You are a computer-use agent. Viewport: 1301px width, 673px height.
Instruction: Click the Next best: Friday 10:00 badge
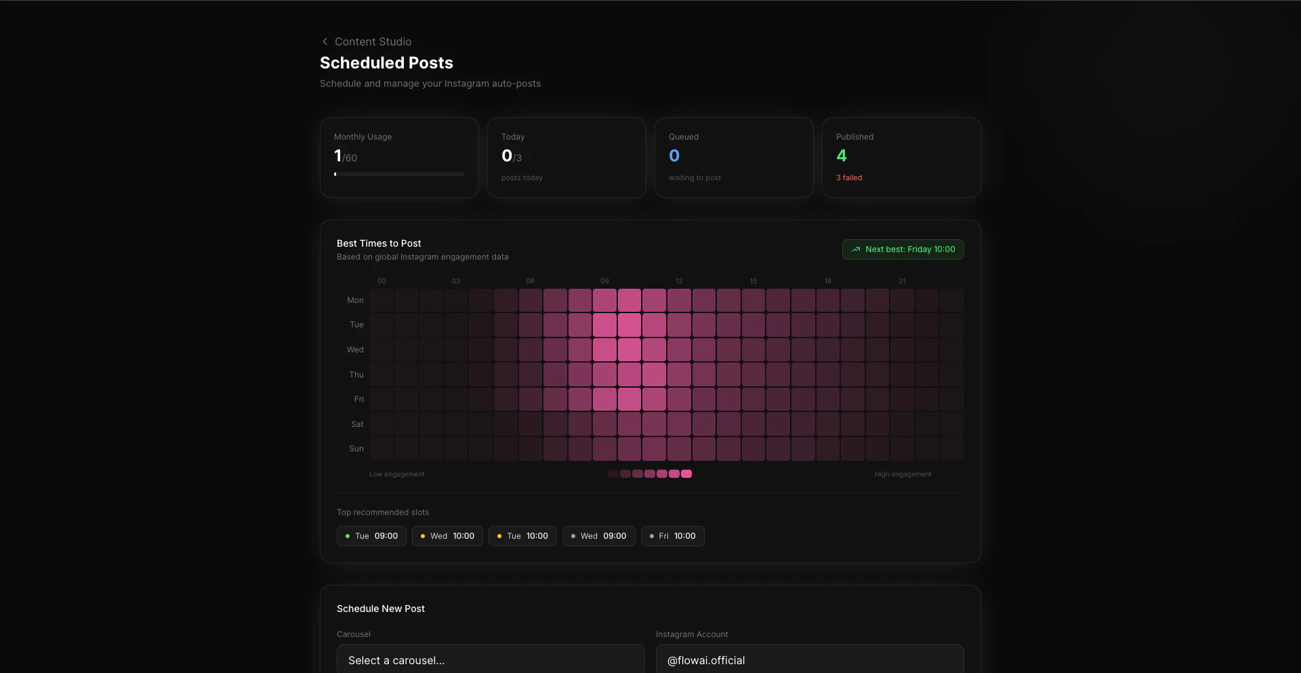pos(903,249)
